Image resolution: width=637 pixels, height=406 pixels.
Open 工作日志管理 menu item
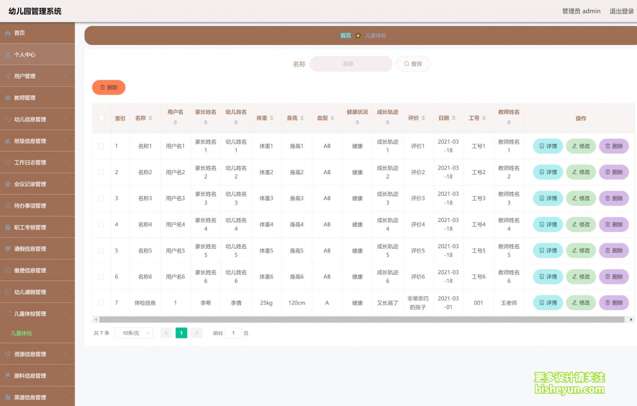[x=37, y=162]
